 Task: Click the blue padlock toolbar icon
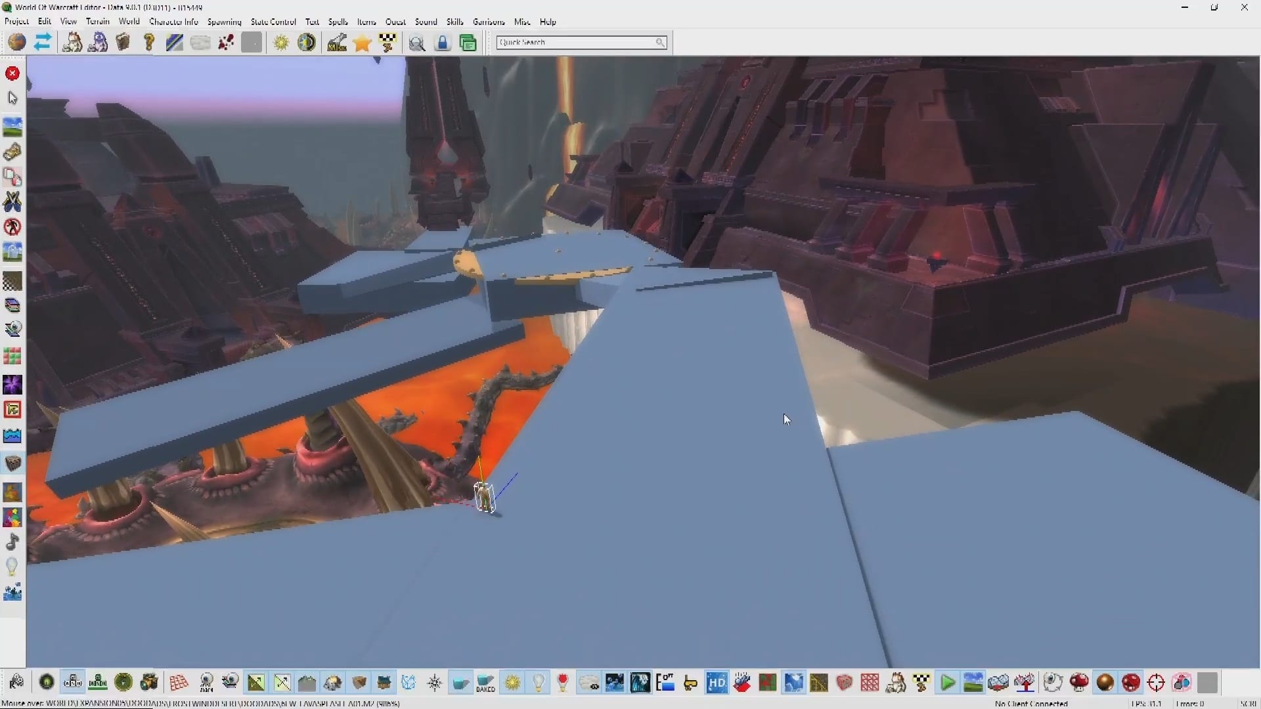[443, 43]
